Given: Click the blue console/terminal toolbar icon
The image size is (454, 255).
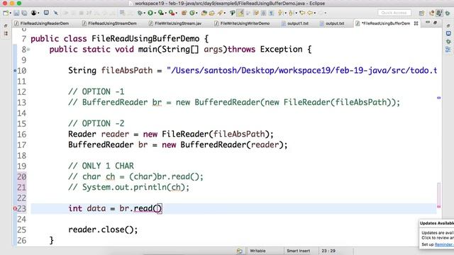Looking at the screenshot, I should pos(46,13).
